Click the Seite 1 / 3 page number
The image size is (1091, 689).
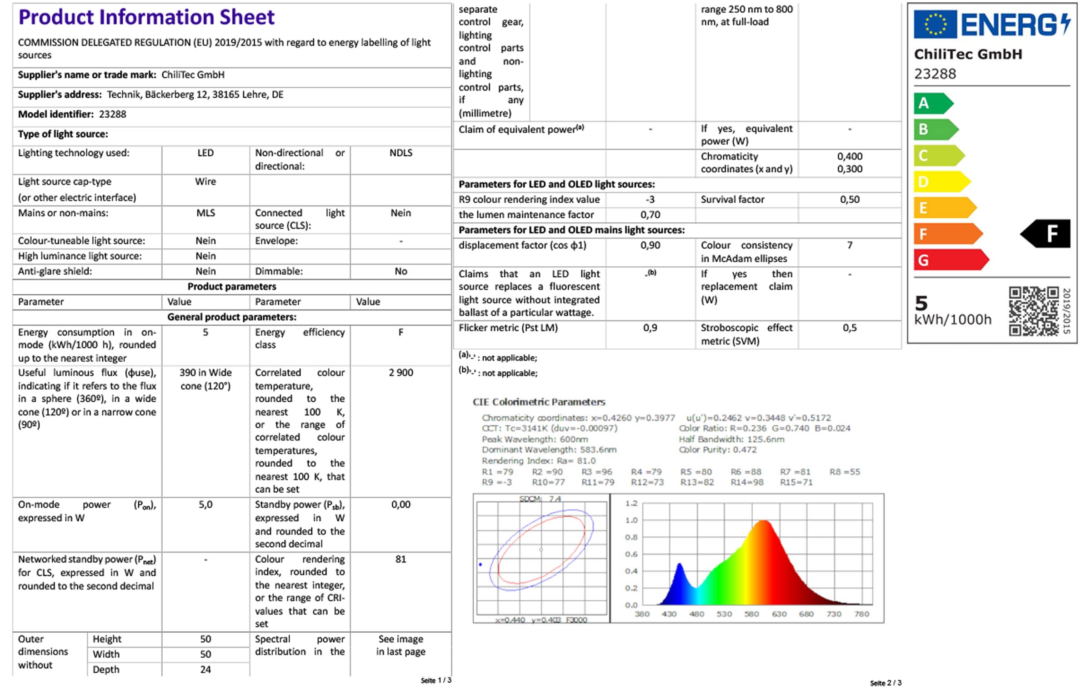(435, 680)
